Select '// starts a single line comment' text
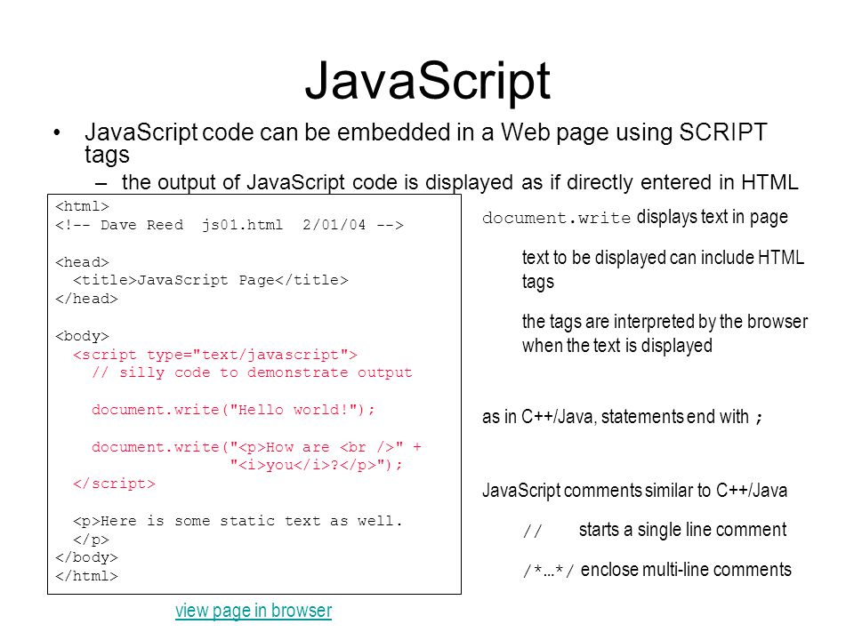Viewport: 854px width, 640px height. pos(655,530)
